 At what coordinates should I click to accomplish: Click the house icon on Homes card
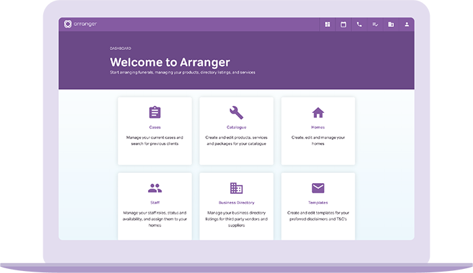pos(318,113)
